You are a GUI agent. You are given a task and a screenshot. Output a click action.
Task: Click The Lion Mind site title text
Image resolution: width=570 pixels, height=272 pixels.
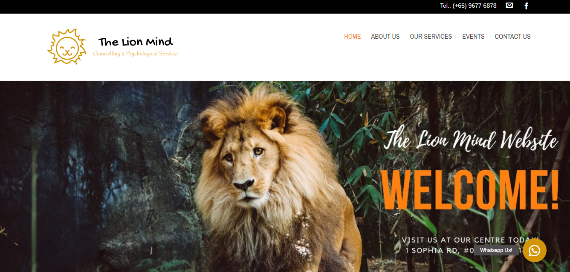pyautogui.click(x=136, y=42)
